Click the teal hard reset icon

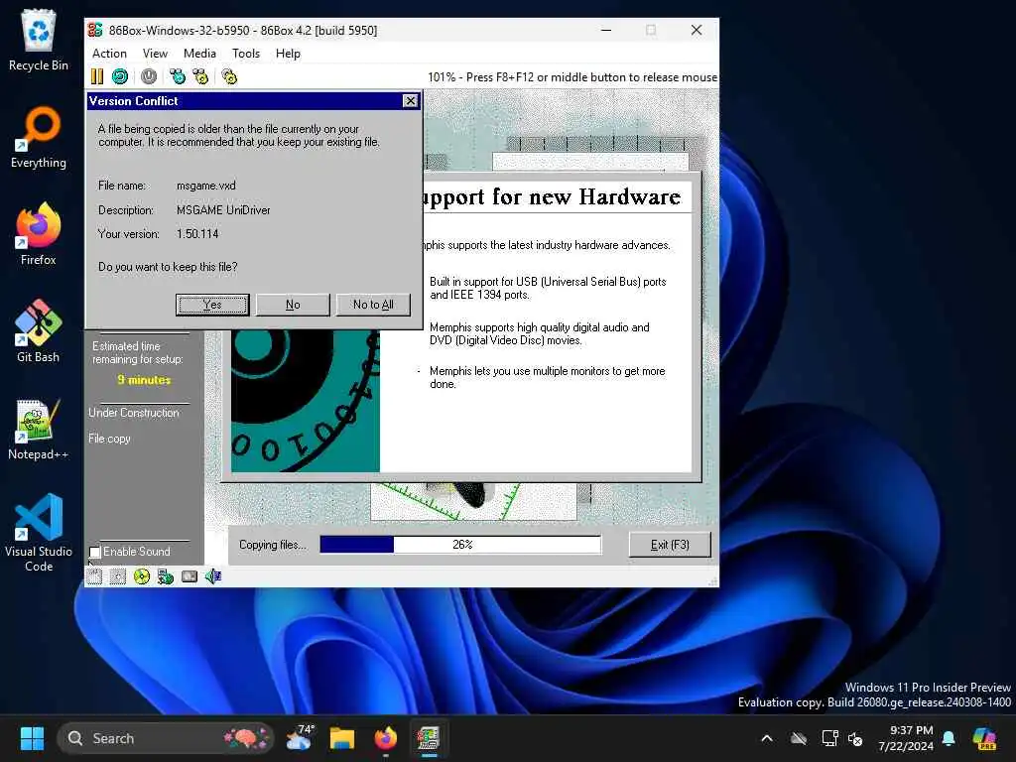(120, 76)
